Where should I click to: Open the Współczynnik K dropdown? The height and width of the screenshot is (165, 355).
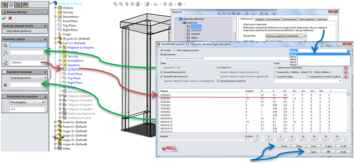click(29, 78)
